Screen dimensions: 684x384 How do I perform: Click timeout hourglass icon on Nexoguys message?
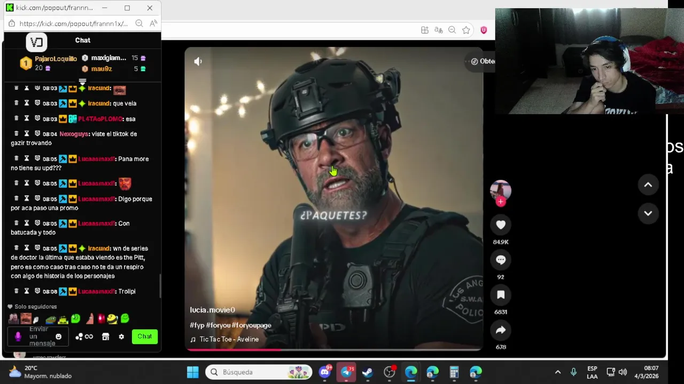[x=27, y=133]
